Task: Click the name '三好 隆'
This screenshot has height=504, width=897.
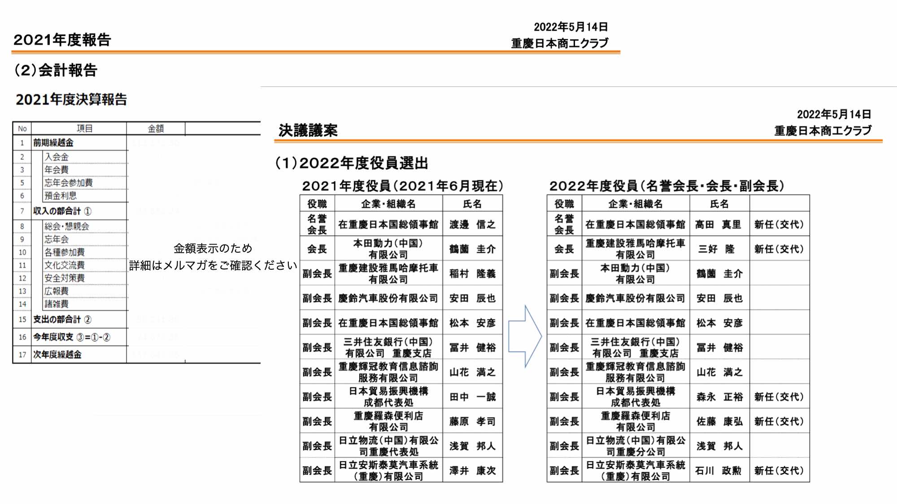Action: pyautogui.click(x=716, y=249)
